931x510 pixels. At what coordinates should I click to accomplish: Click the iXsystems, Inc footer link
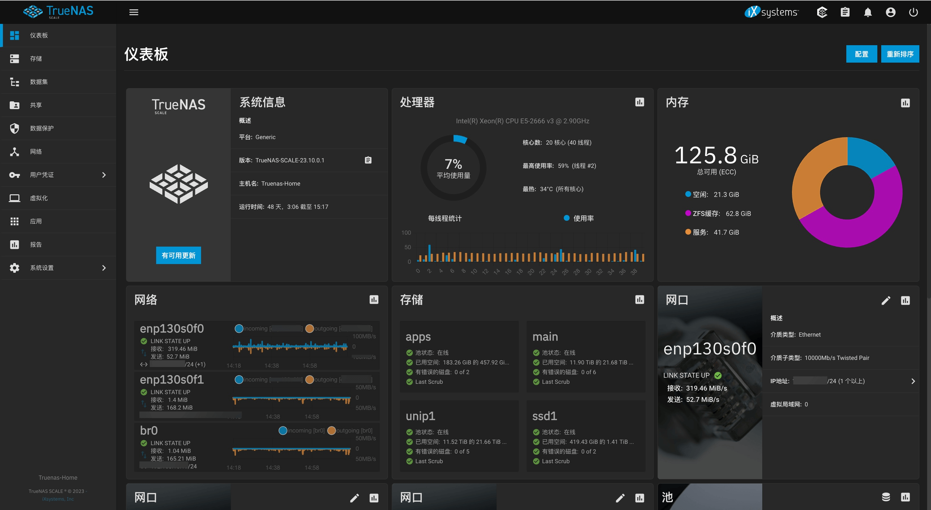tap(58, 499)
